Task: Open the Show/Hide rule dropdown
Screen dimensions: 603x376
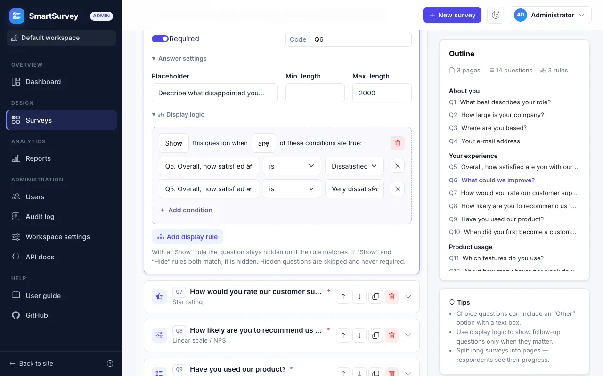Action: [174, 143]
